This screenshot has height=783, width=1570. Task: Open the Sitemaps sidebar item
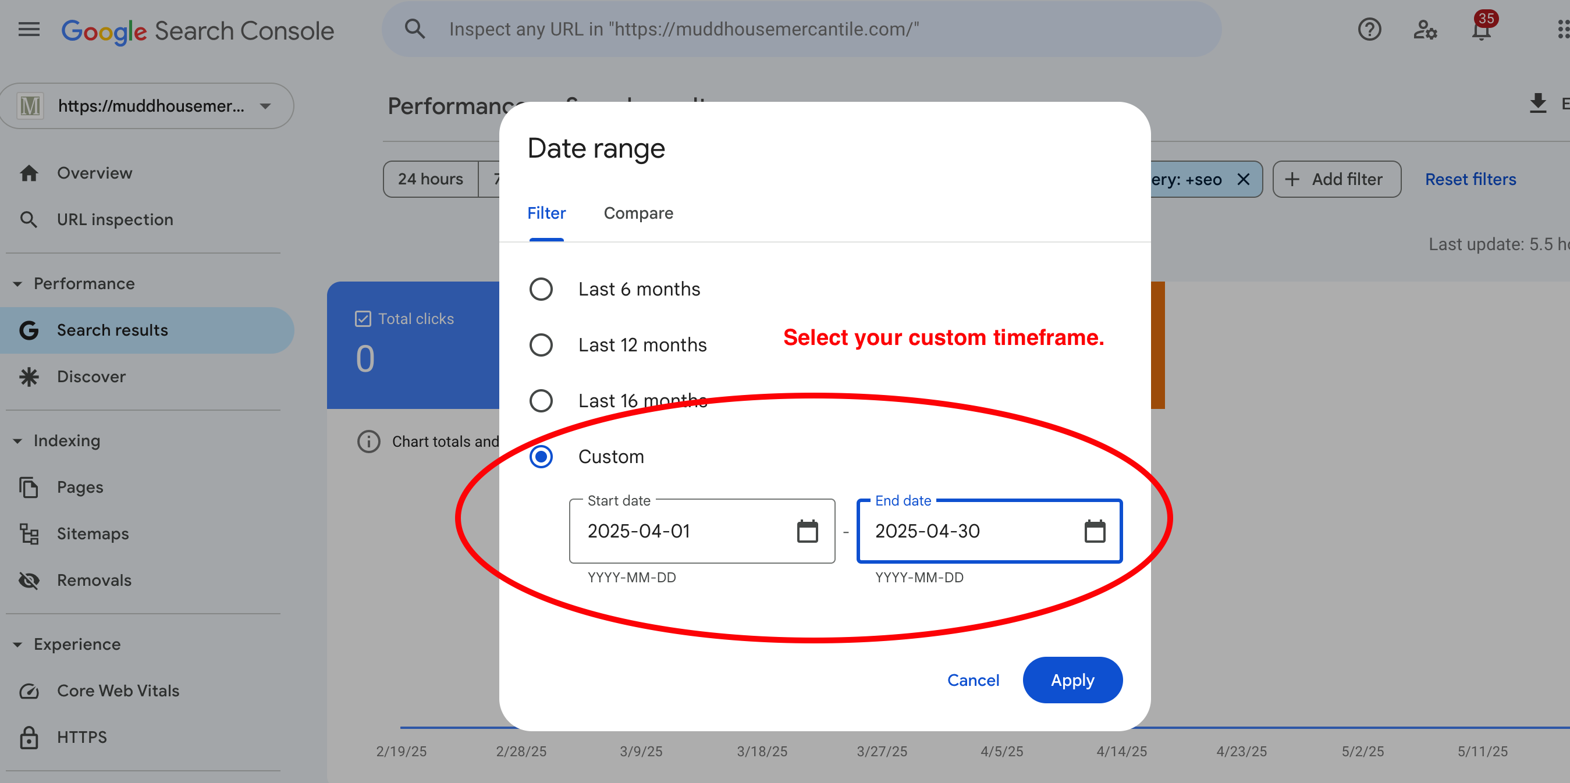pyautogui.click(x=93, y=534)
